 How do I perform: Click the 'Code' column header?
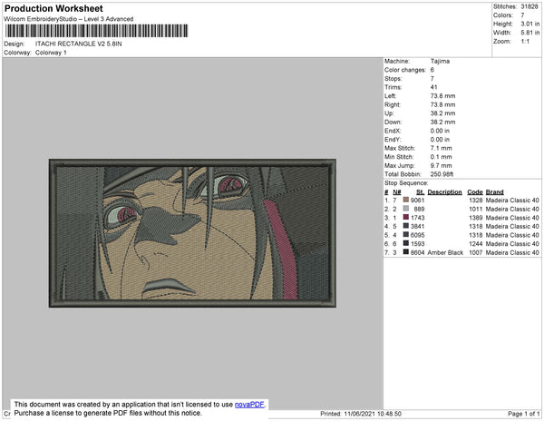(x=475, y=192)
